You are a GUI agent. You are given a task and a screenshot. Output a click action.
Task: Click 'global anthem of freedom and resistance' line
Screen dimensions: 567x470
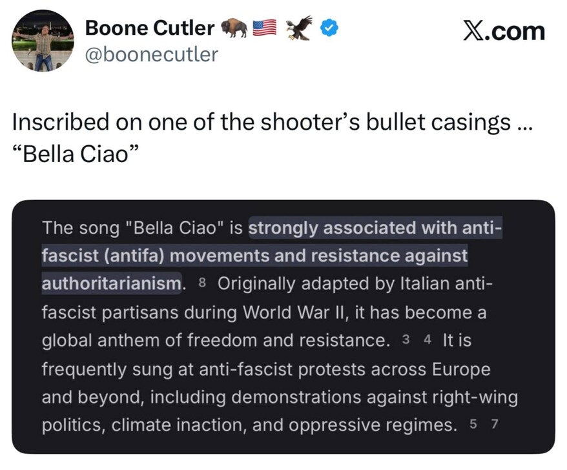click(x=216, y=341)
